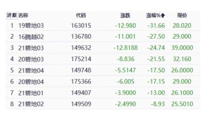Image resolution: width=203 pixels, height=118 pixels.
Task: Select bond 16腾越02 row
Action: coord(103,36)
